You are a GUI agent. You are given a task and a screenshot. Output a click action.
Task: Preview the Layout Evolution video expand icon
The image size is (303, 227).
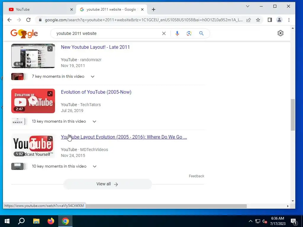pyautogui.click(x=50, y=139)
